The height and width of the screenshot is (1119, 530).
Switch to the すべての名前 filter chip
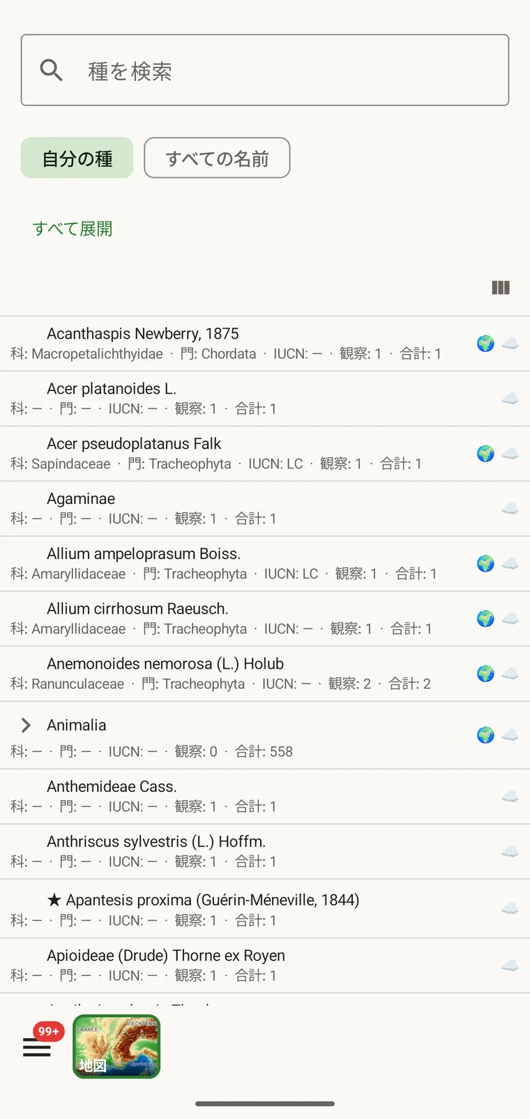[x=217, y=158]
